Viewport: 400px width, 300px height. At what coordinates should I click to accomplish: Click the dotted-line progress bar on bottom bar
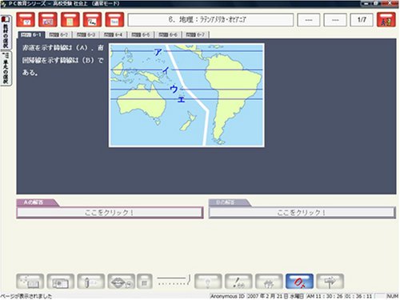point(174,281)
